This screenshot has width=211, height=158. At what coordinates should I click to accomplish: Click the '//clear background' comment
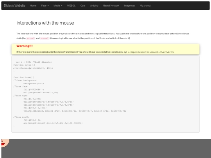click(x=25, y=80)
